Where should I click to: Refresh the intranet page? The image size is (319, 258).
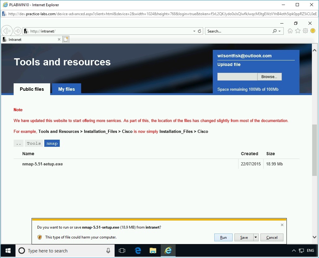pyautogui.click(x=199, y=31)
